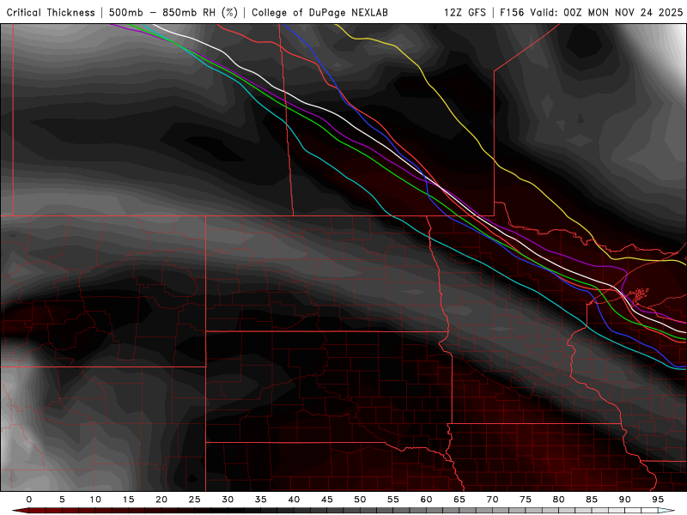Click the colorbar label "75"
The width and height of the screenshot is (687, 515).
coord(526,500)
